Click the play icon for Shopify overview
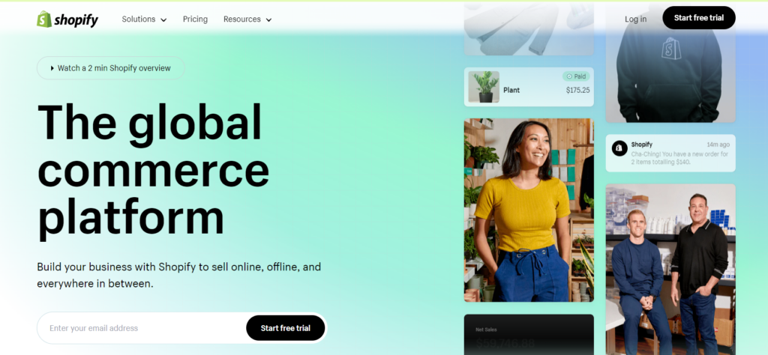The image size is (768, 355). 52,68
